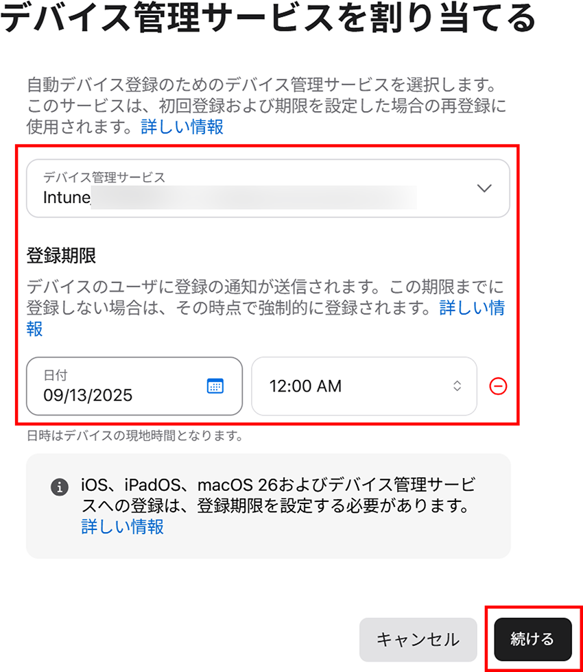Click the time stepper arrows
This screenshot has height=672, width=583.
pos(457,386)
